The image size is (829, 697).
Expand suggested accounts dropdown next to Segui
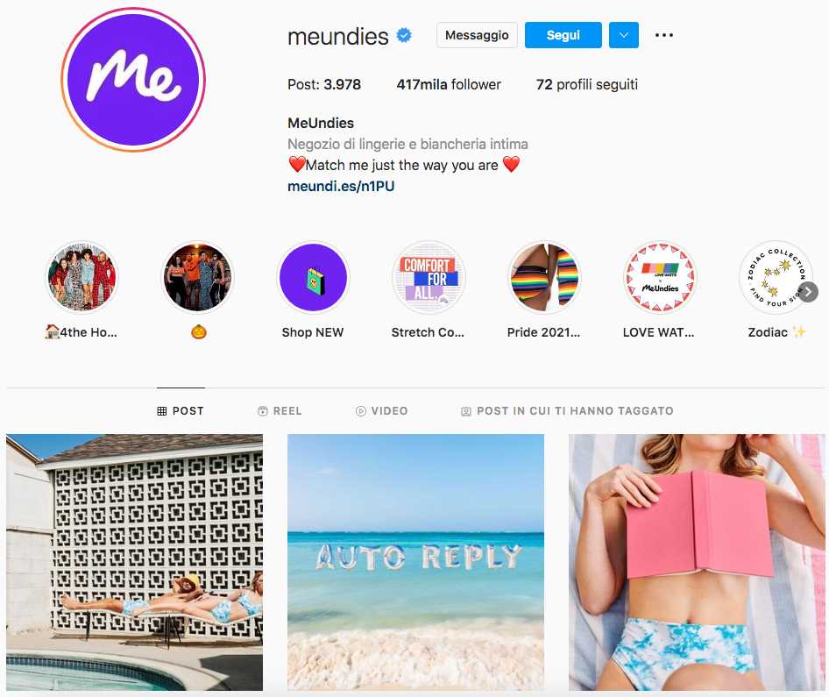pyautogui.click(x=624, y=35)
